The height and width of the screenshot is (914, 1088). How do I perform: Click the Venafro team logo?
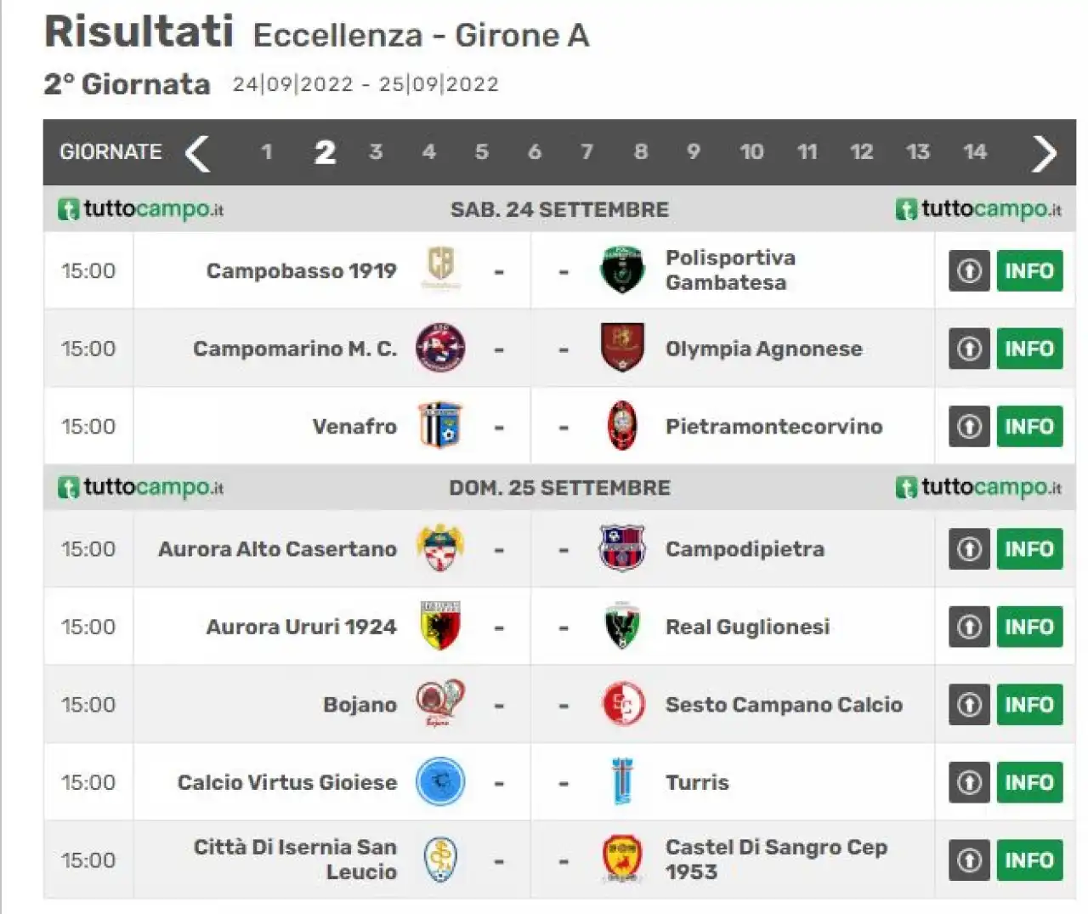tap(440, 426)
